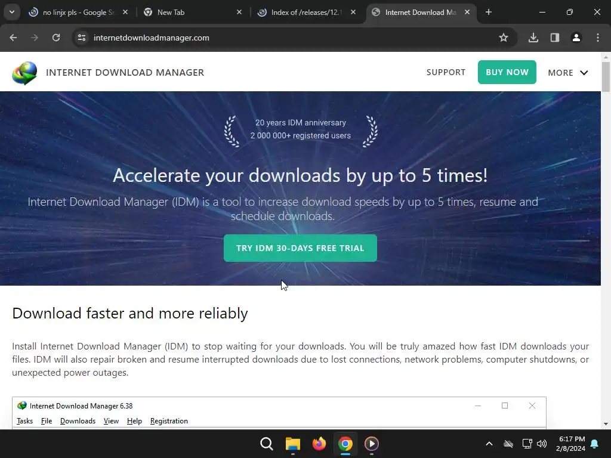Open a new tab with the plus button
The width and height of the screenshot is (611, 458).
[x=489, y=12]
